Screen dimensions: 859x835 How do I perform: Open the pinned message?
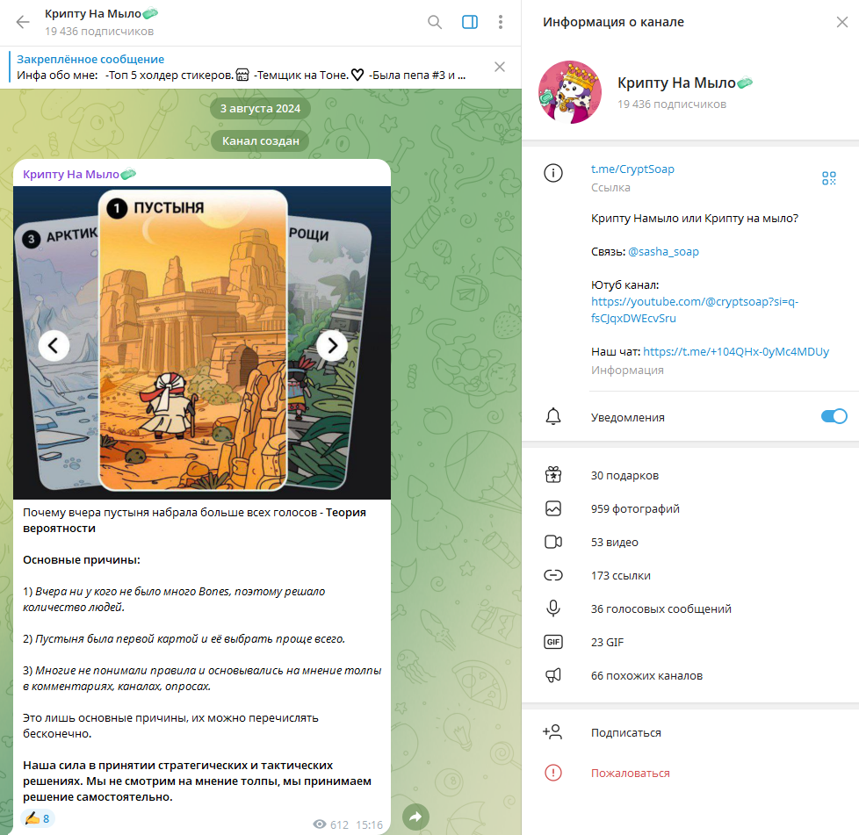click(x=241, y=67)
